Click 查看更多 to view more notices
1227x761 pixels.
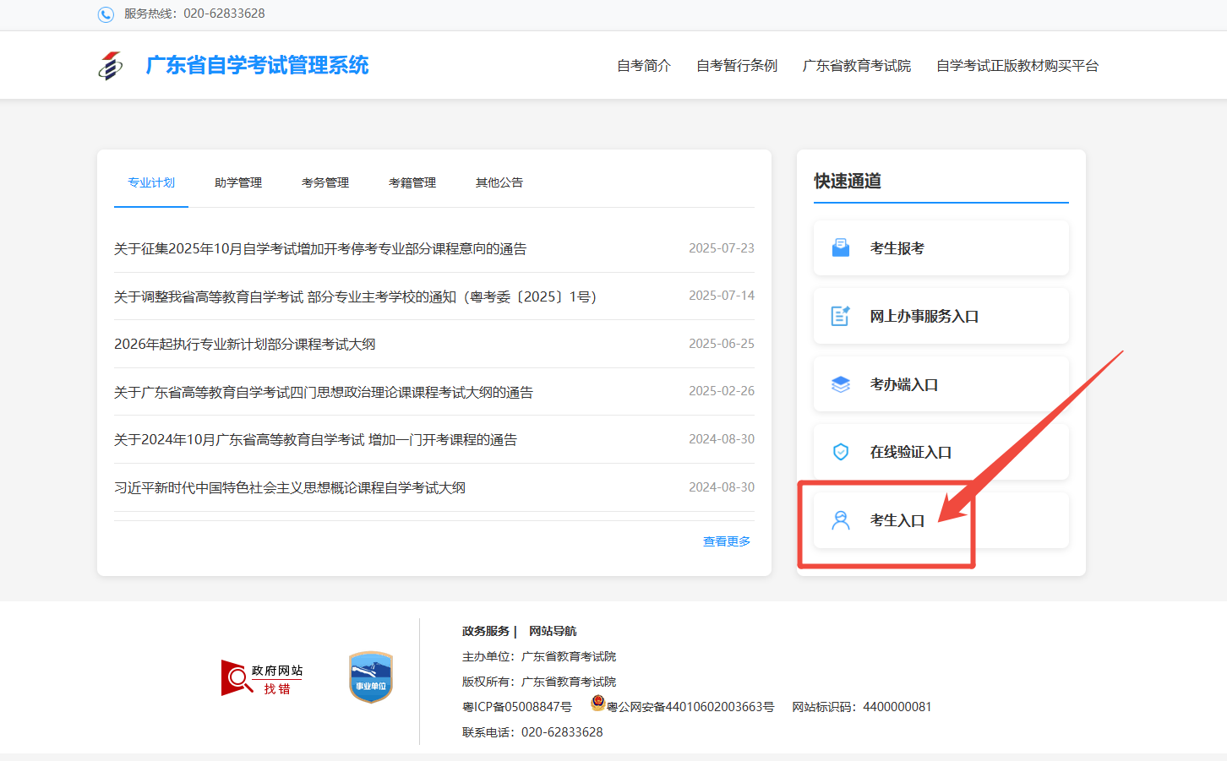point(725,541)
